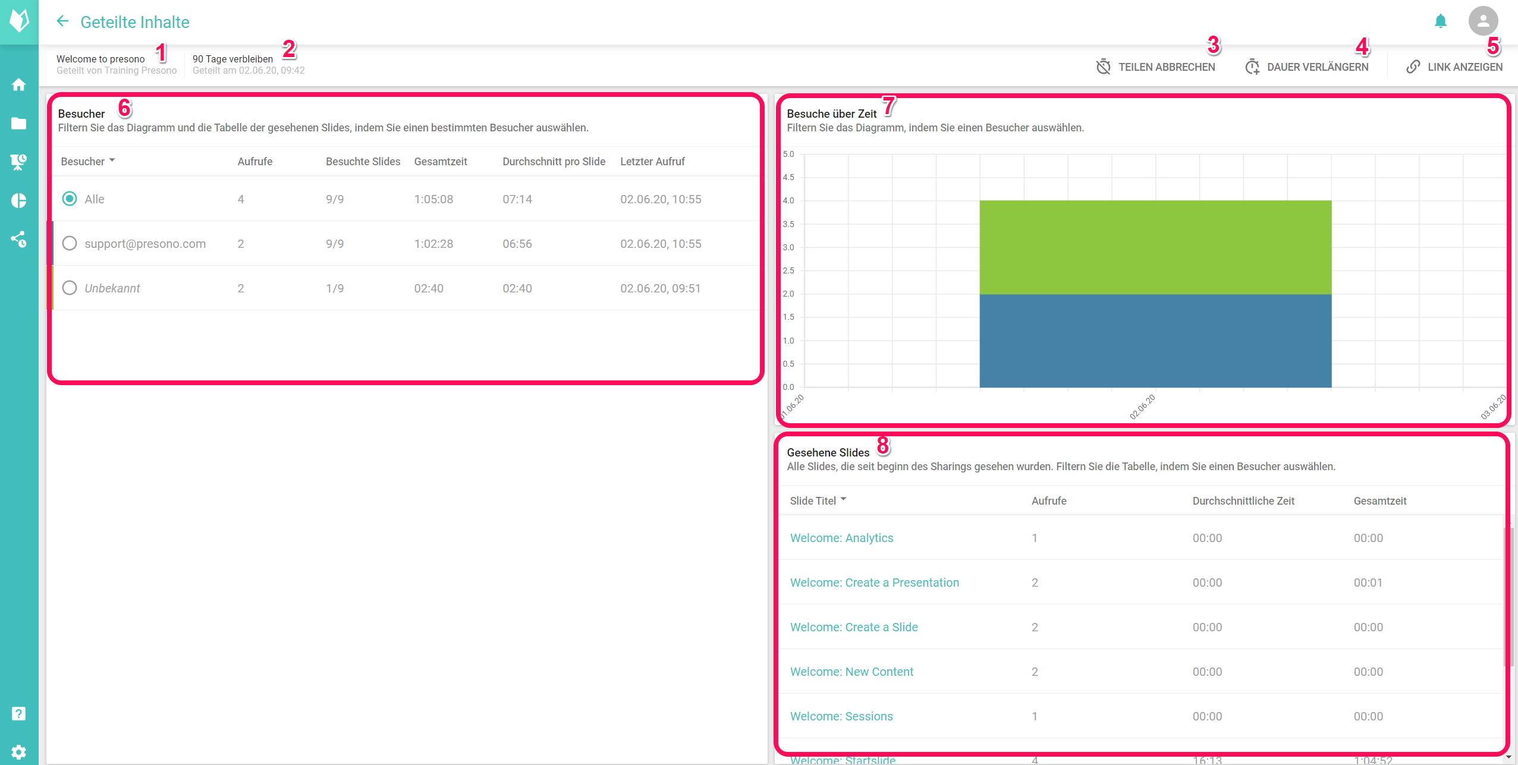This screenshot has width=1518, height=765.
Task: Open the settings gear in sidebar
Action: (x=19, y=752)
